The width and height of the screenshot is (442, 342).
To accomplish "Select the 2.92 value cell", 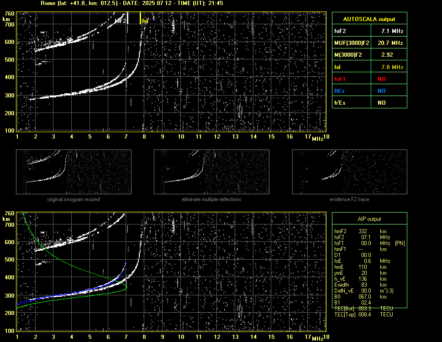I will [x=389, y=55].
